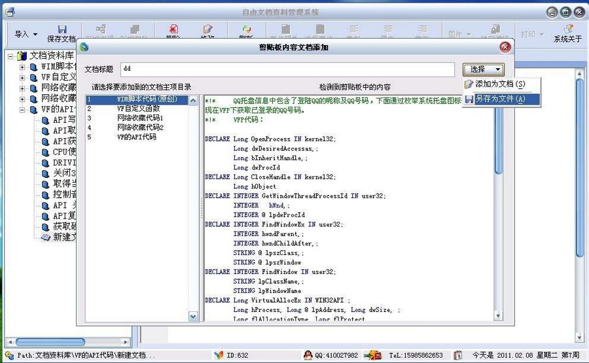The width and height of the screenshot is (589, 363).
Task: Open the 导入 dropdown in toolbar
Action: 26,34
